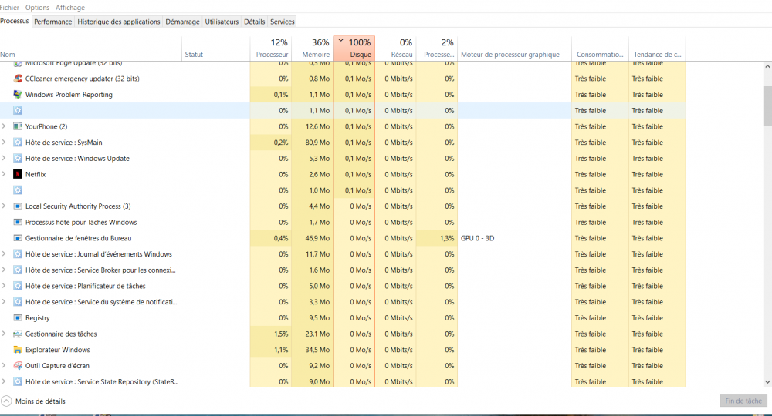This screenshot has height=416, width=772.
Task: Click the Fin de tâche button
Action: point(743,401)
